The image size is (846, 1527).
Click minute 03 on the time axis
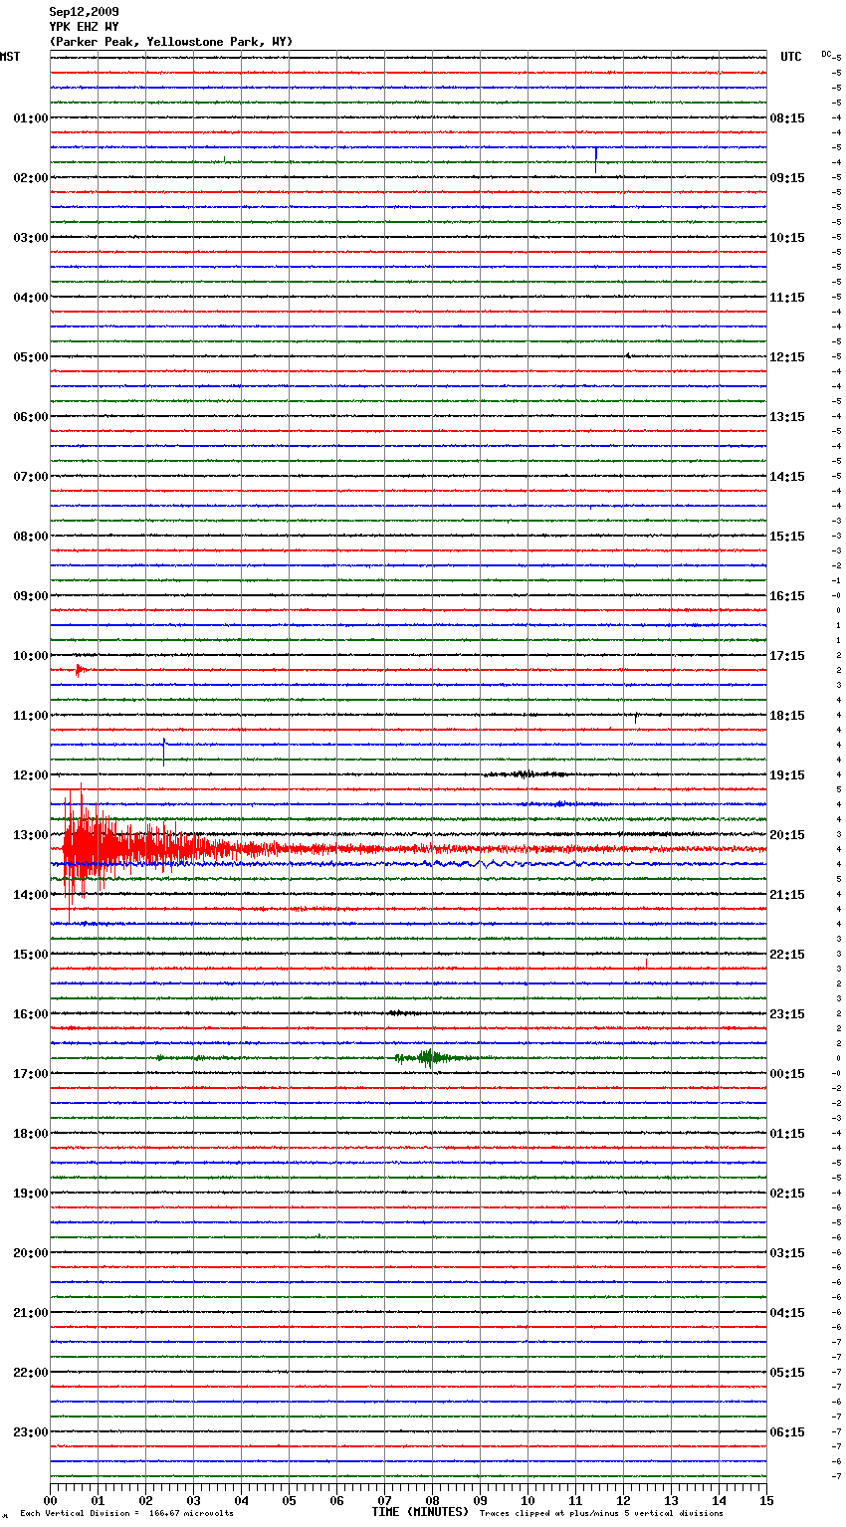(x=193, y=1500)
